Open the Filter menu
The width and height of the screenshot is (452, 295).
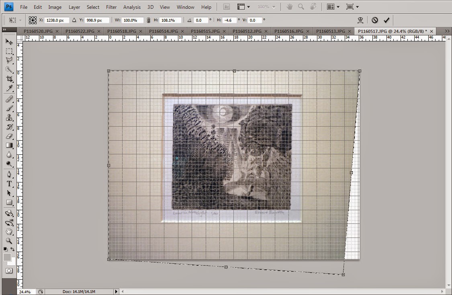pos(111,7)
